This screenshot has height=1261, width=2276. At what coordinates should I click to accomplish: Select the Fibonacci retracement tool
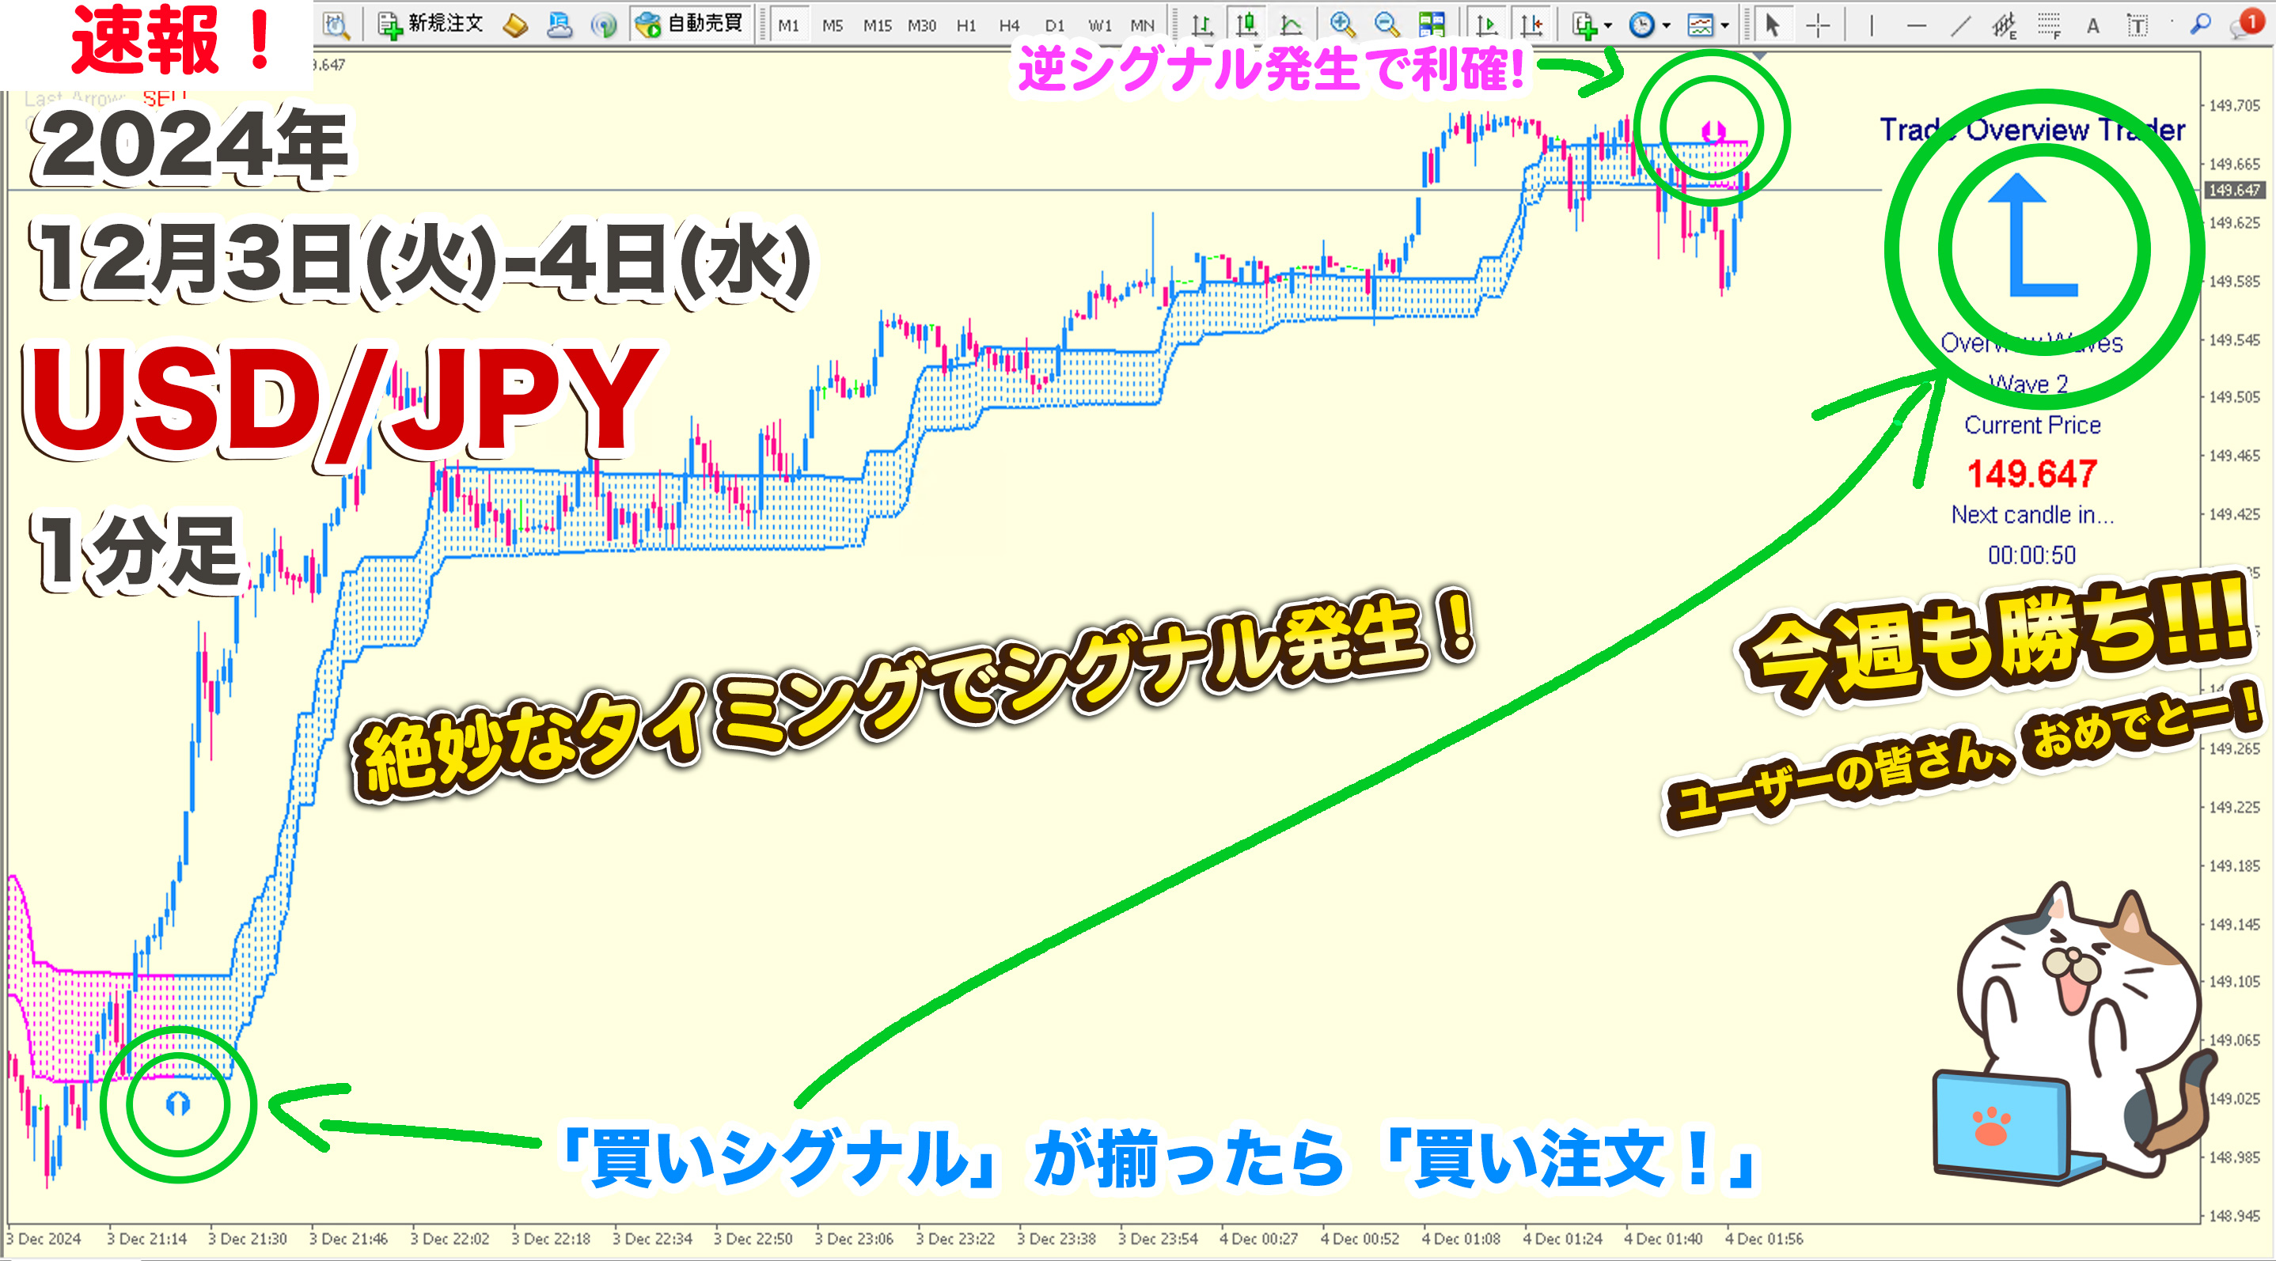point(2048,25)
